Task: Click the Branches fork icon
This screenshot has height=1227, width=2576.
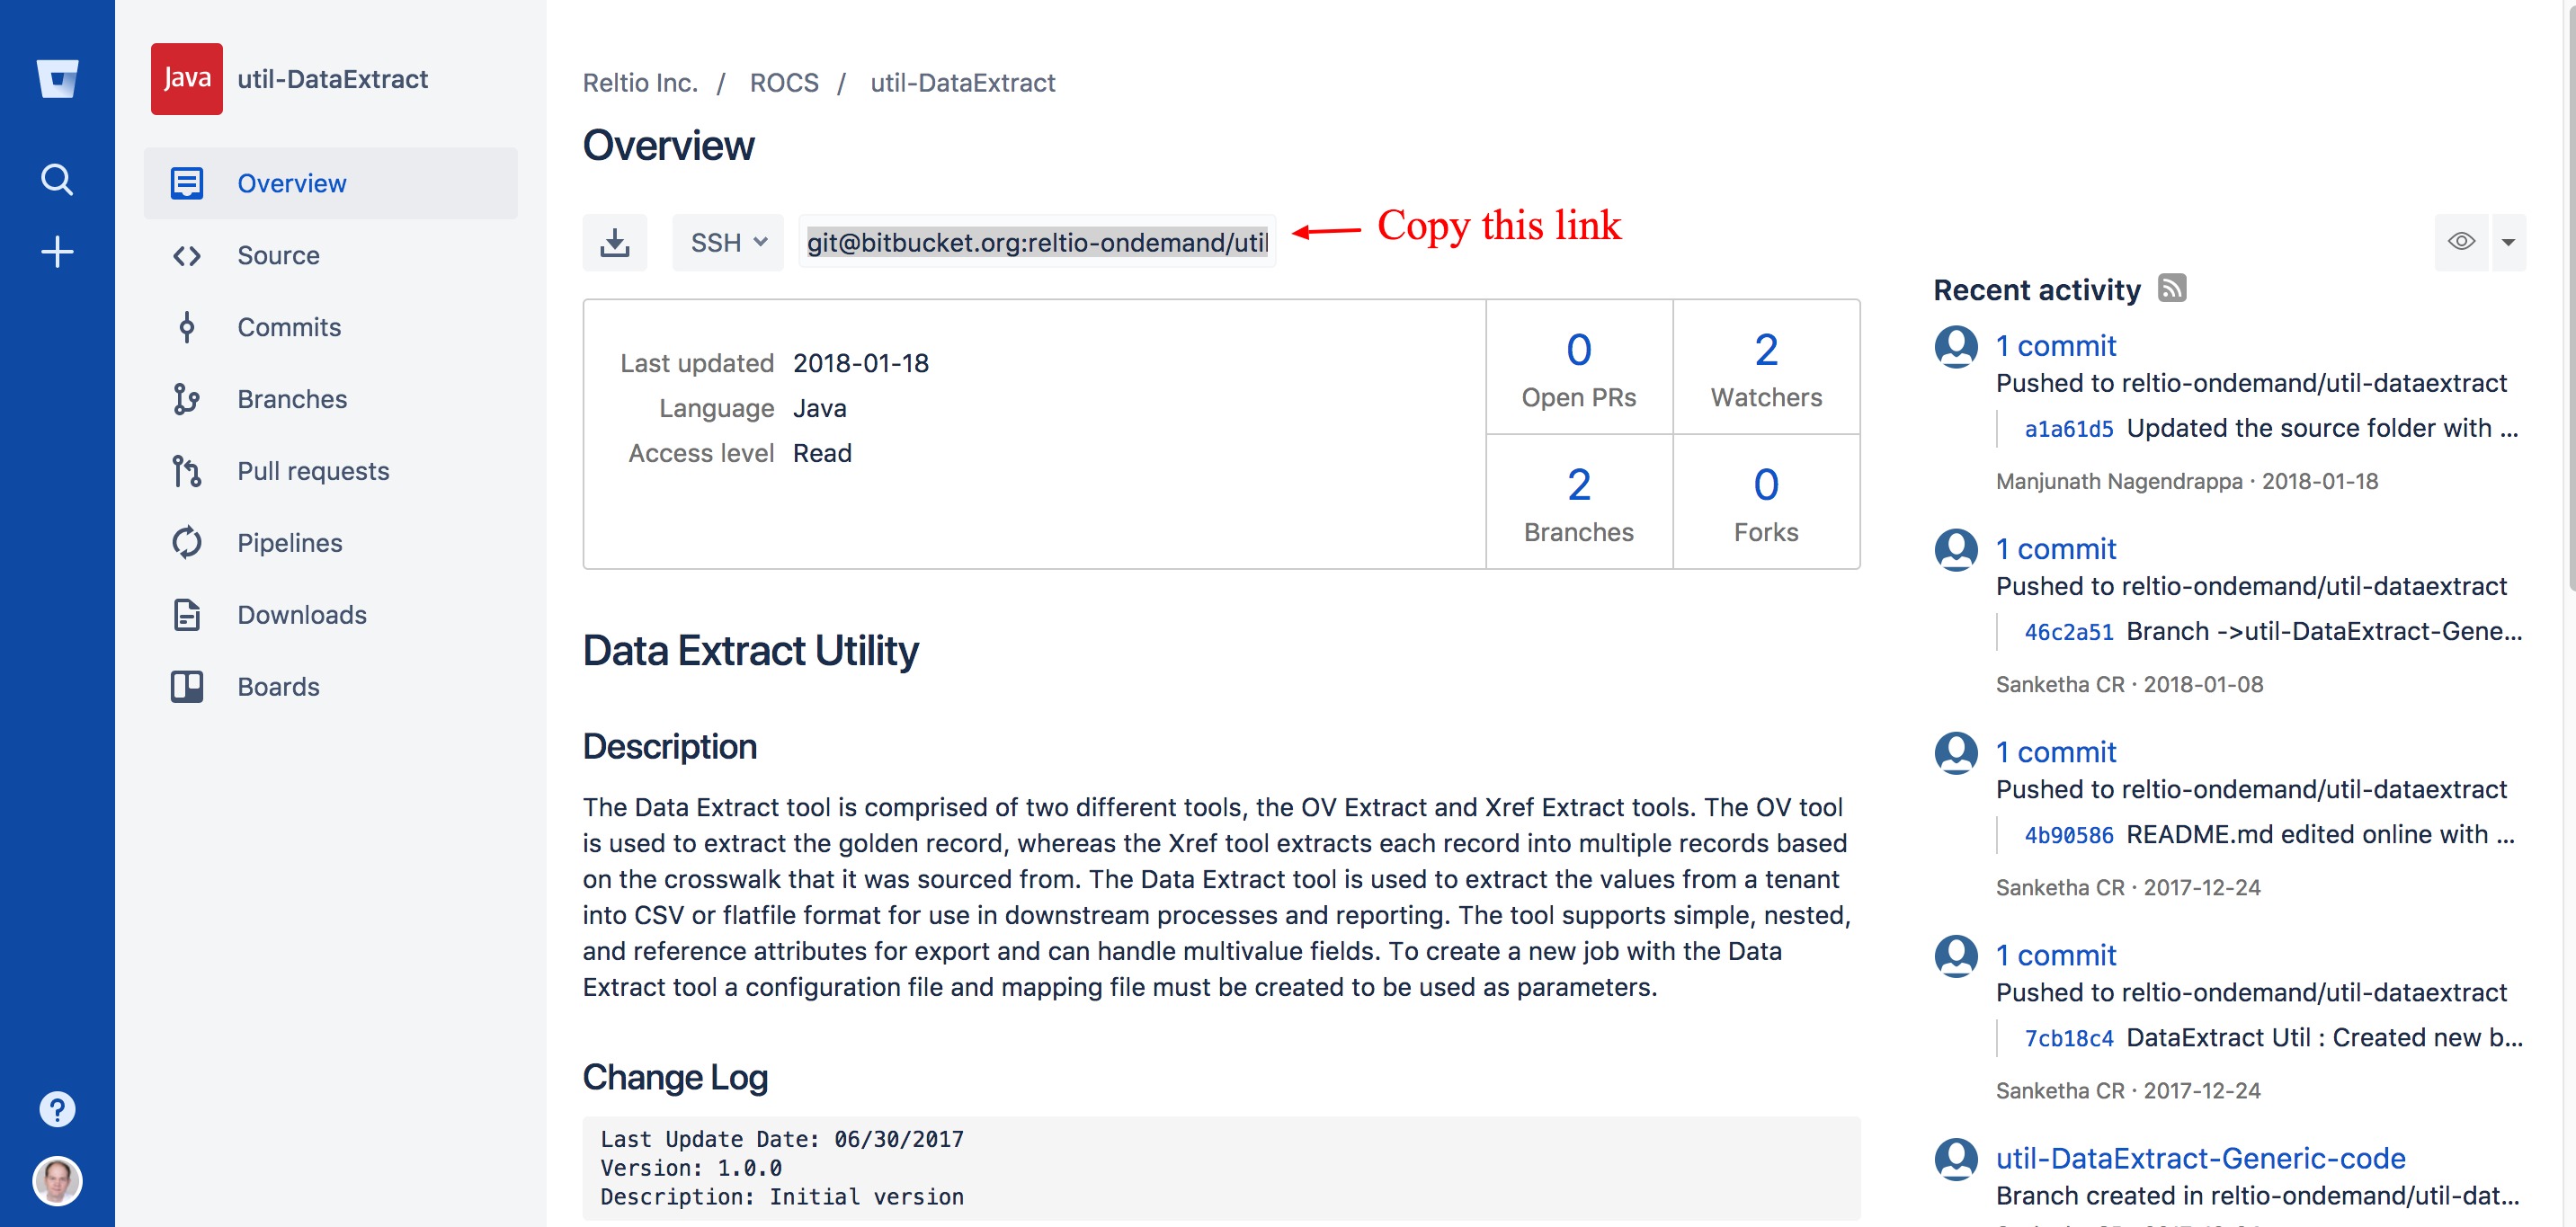Action: [187, 399]
